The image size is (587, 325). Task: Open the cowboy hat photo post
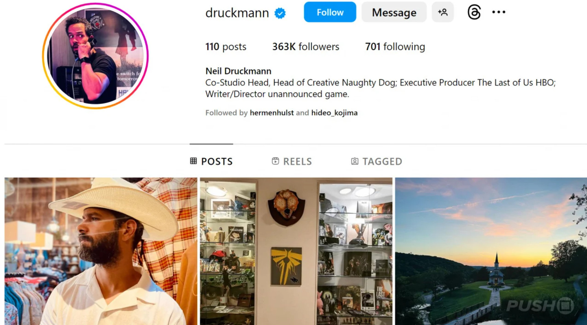[101, 251]
